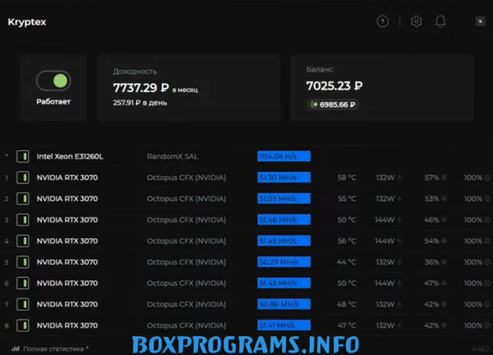Click the Kryptex logo title
This screenshot has height=355, width=493.
pyautogui.click(x=27, y=22)
